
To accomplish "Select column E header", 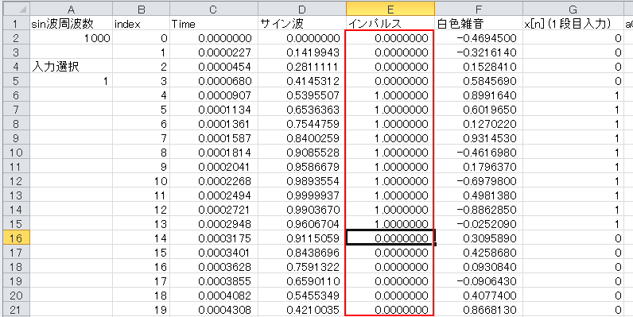I will tap(390, 9).
